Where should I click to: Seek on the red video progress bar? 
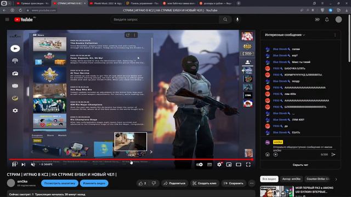coord(131,159)
